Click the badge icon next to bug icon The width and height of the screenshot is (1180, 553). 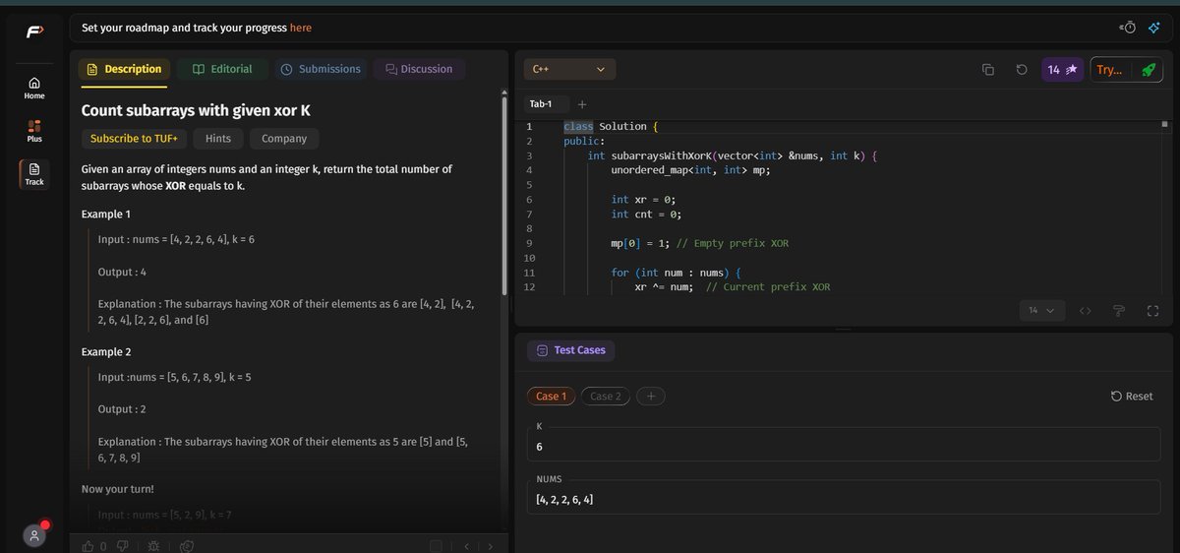point(187,546)
